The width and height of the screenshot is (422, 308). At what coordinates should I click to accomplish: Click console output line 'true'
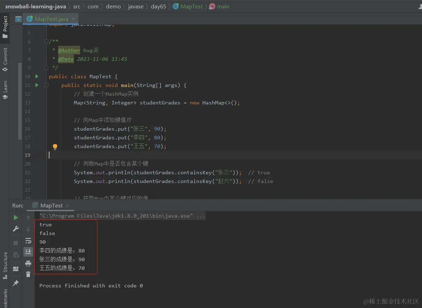point(46,225)
